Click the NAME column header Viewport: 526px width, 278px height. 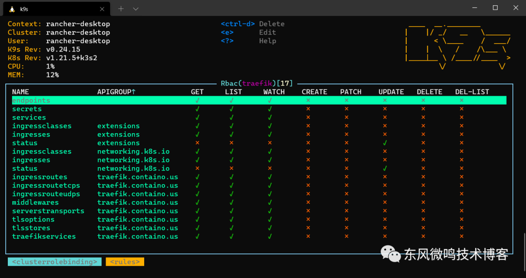(x=20, y=92)
